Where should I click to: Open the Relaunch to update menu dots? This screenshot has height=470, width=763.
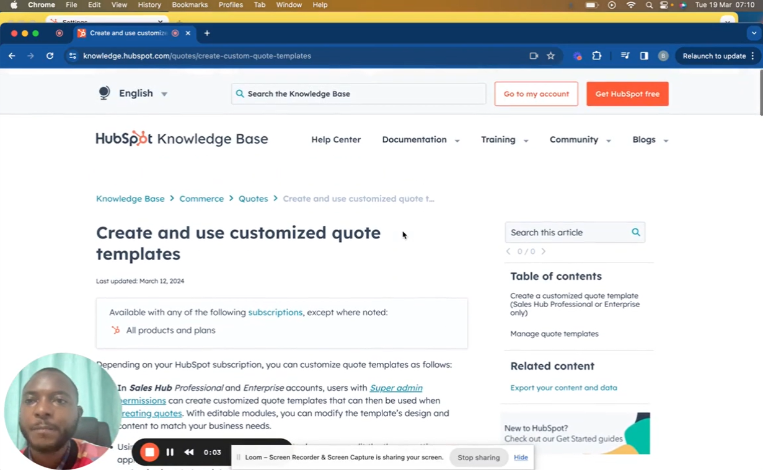click(x=752, y=56)
